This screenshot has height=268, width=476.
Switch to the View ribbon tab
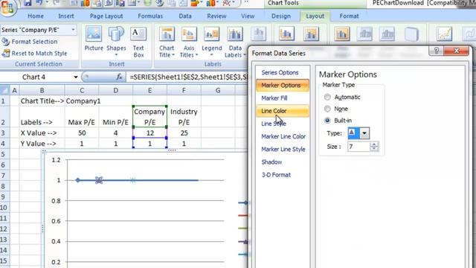[248, 16]
